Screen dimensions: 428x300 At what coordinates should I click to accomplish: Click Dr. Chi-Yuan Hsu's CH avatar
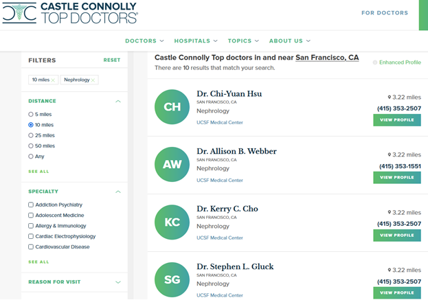click(172, 107)
